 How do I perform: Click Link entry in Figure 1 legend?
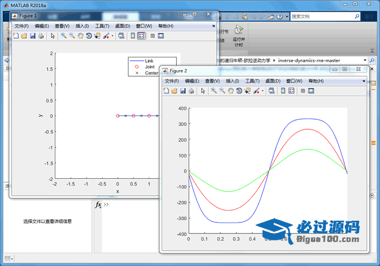point(149,61)
